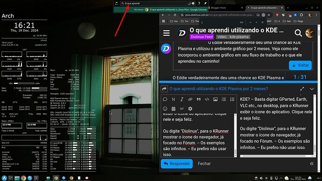The width and height of the screenshot is (322, 181).
Task: Insert bulleted list in composer
Action: pos(224,99)
